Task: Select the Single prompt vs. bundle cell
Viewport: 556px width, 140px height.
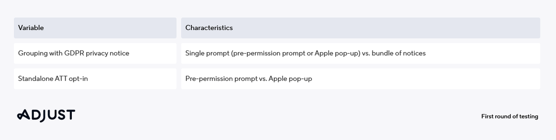Action: [361, 53]
